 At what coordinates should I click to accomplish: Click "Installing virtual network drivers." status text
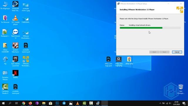coord(140,25)
